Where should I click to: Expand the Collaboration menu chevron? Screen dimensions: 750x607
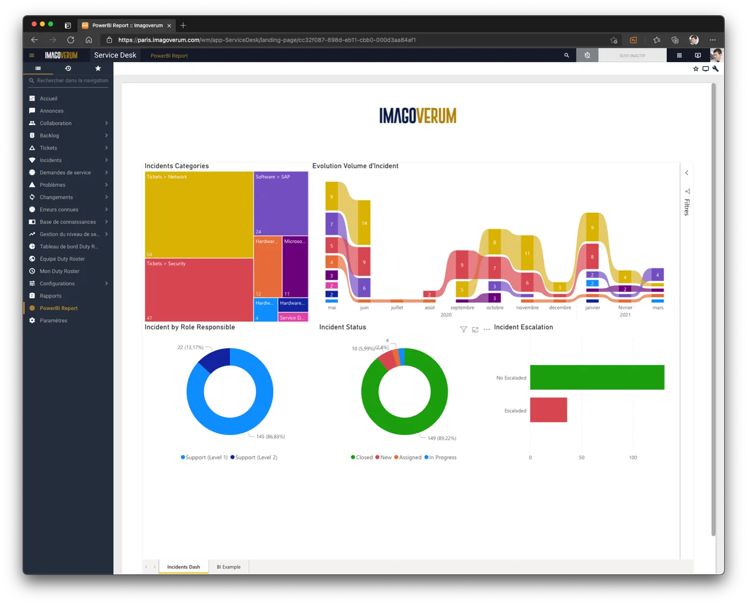point(106,123)
